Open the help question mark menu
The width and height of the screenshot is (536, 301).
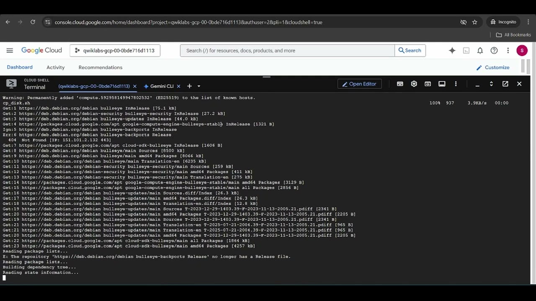coord(494,51)
